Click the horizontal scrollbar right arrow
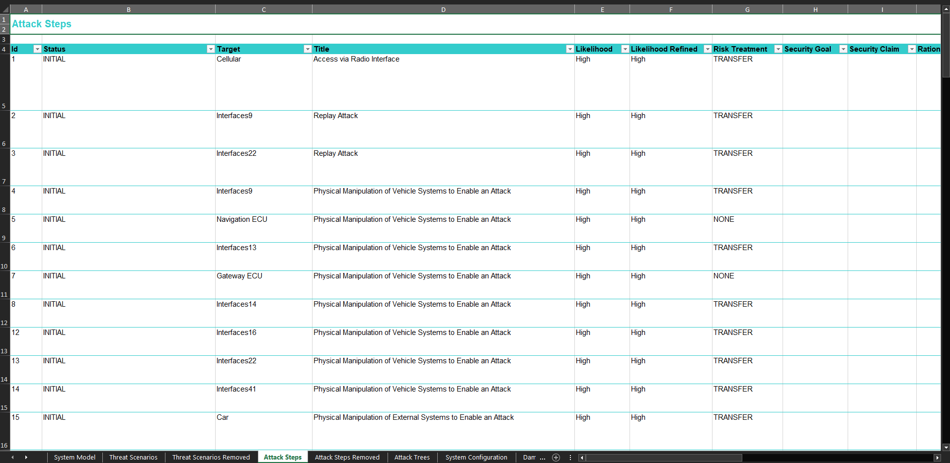This screenshot has height=463, width=950. [937, 458]
